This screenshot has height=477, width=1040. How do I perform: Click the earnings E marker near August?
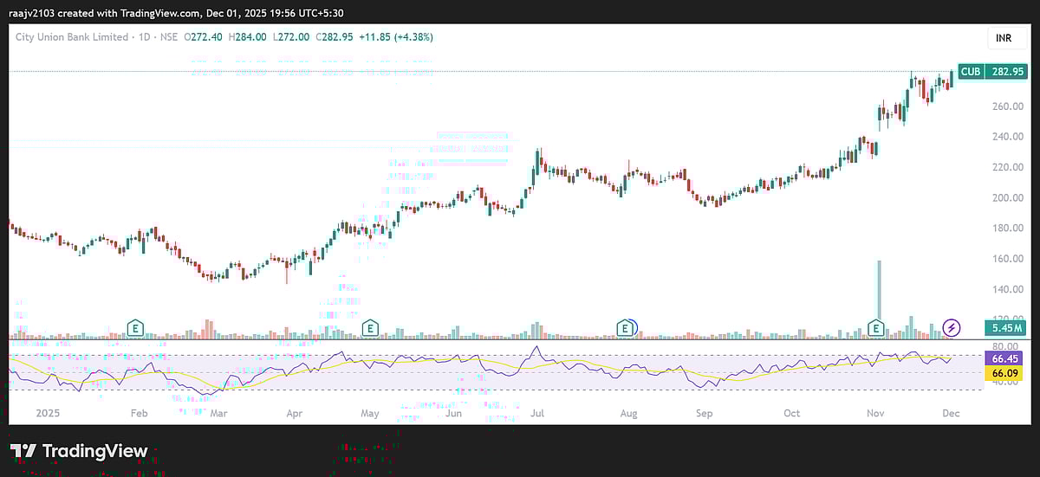624,327
